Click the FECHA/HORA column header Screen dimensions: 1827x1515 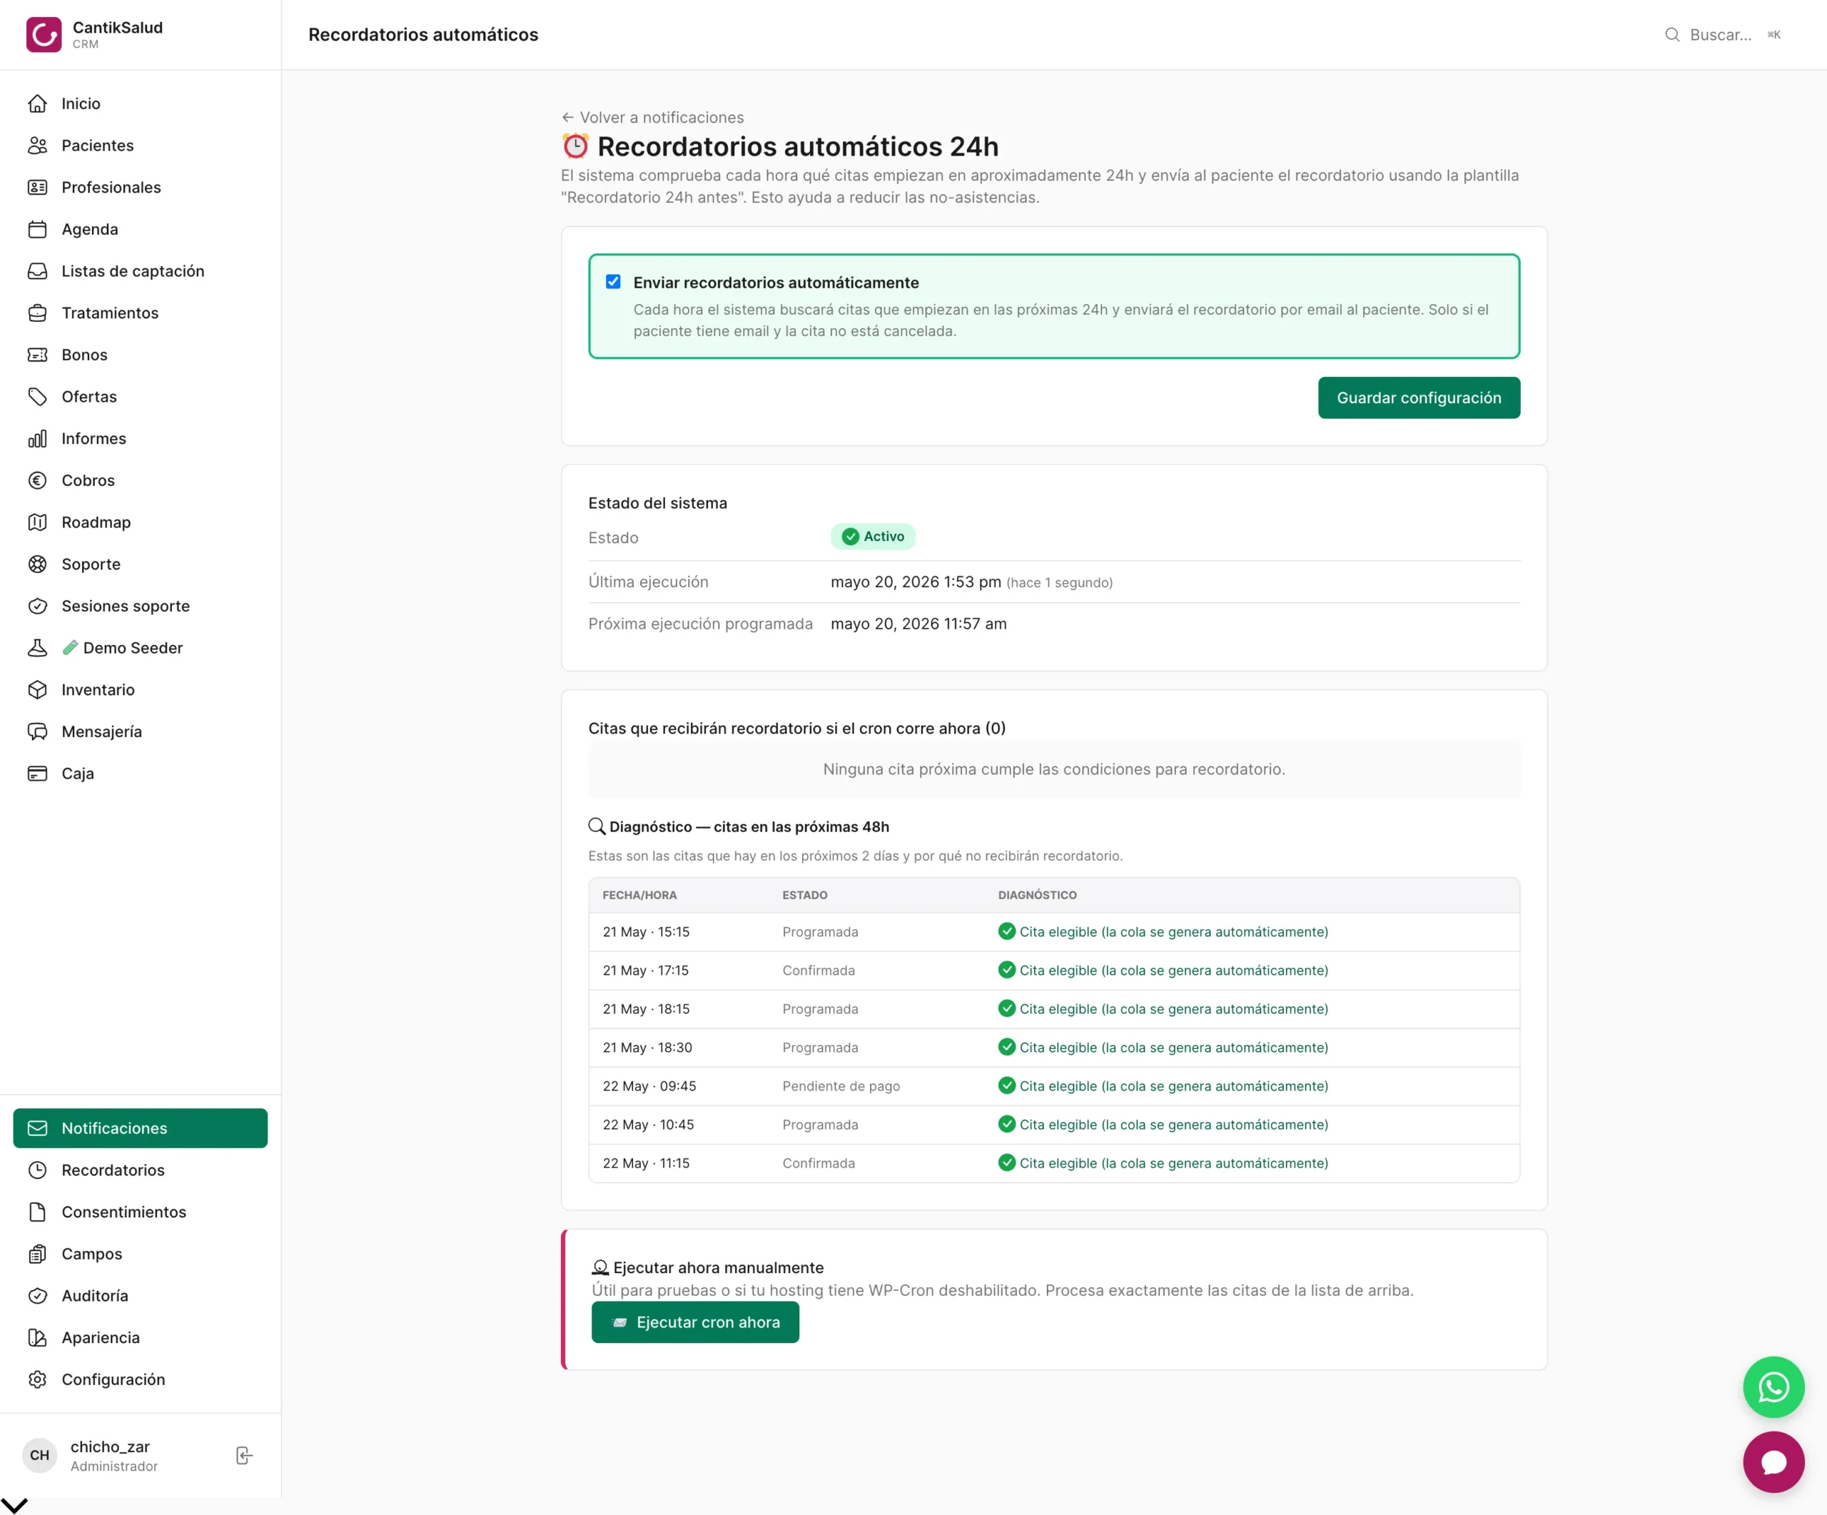[x=639, y=895]
